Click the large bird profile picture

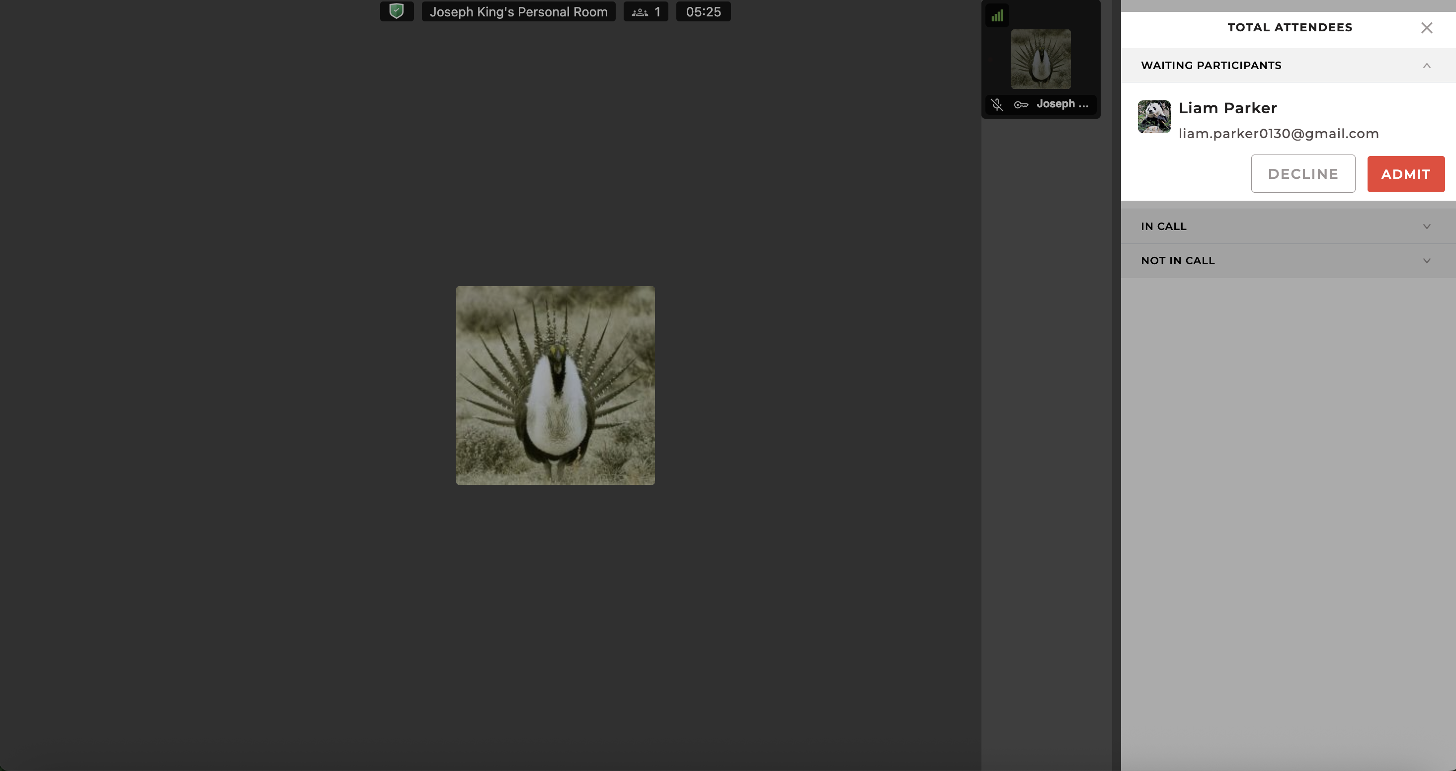tap(555, 385)
